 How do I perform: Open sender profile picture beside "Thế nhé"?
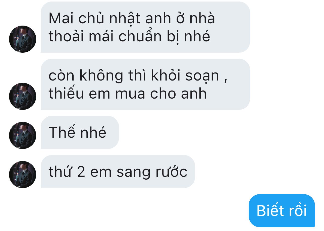tap(23, 135)
